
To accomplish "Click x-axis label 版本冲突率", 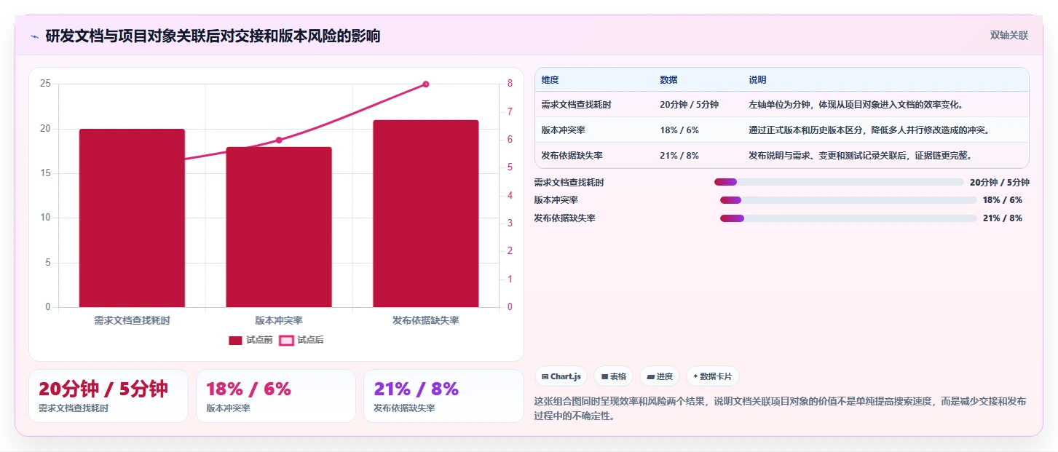I will (x=279, y=320).
